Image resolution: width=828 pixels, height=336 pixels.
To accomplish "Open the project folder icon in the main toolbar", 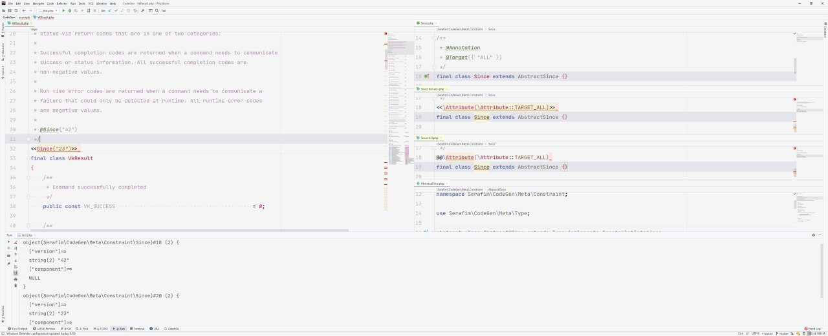I will 3,10.
